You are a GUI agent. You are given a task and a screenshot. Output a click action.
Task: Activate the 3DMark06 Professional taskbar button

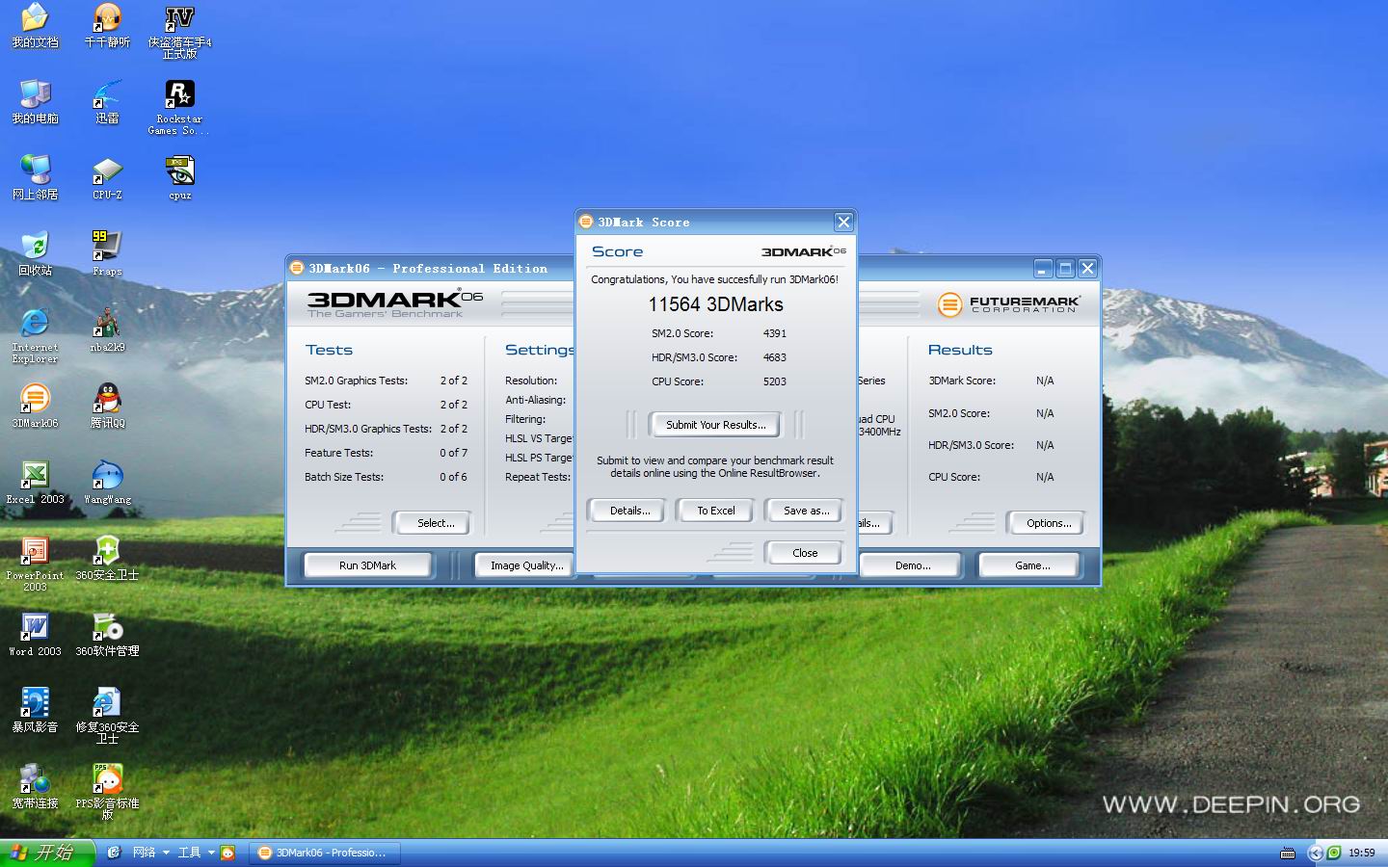coord(324,853)
